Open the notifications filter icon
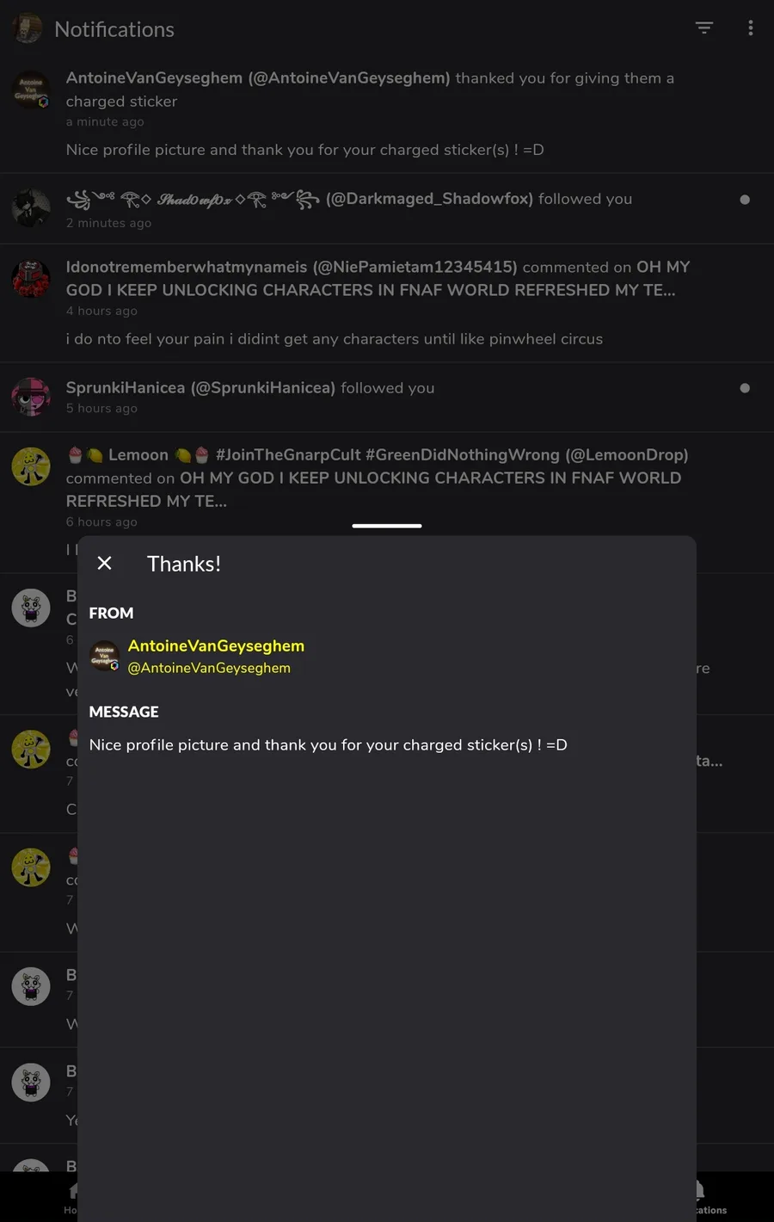The height and width of the screenshot is (1222, 774). click(x=703, y=28)
